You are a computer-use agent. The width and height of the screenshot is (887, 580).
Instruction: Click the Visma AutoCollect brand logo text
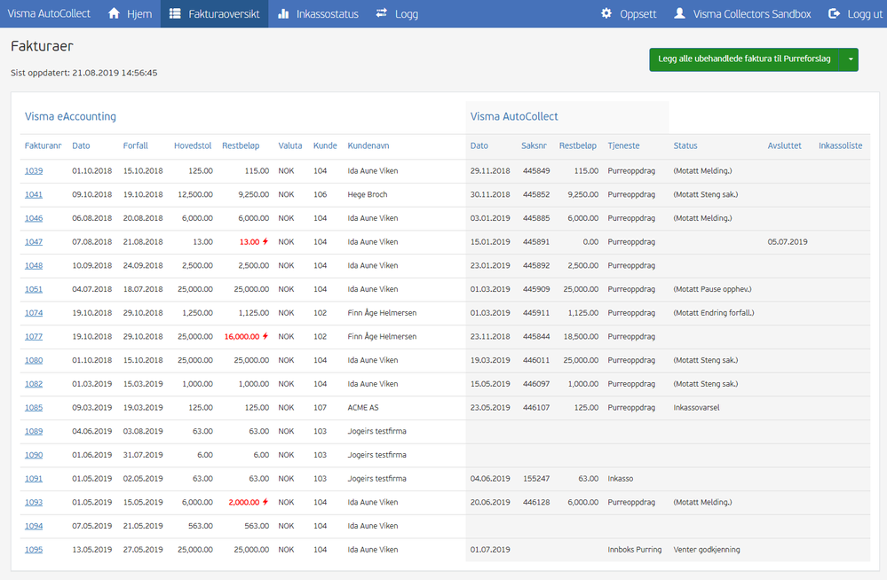pos(49,13)
